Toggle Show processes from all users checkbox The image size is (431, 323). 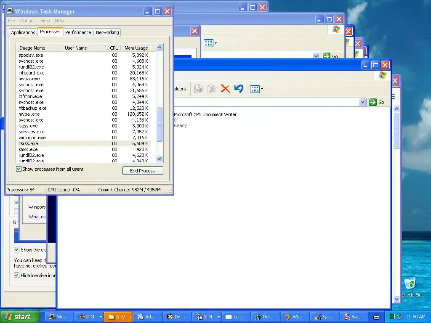click(x=19, y=169)
